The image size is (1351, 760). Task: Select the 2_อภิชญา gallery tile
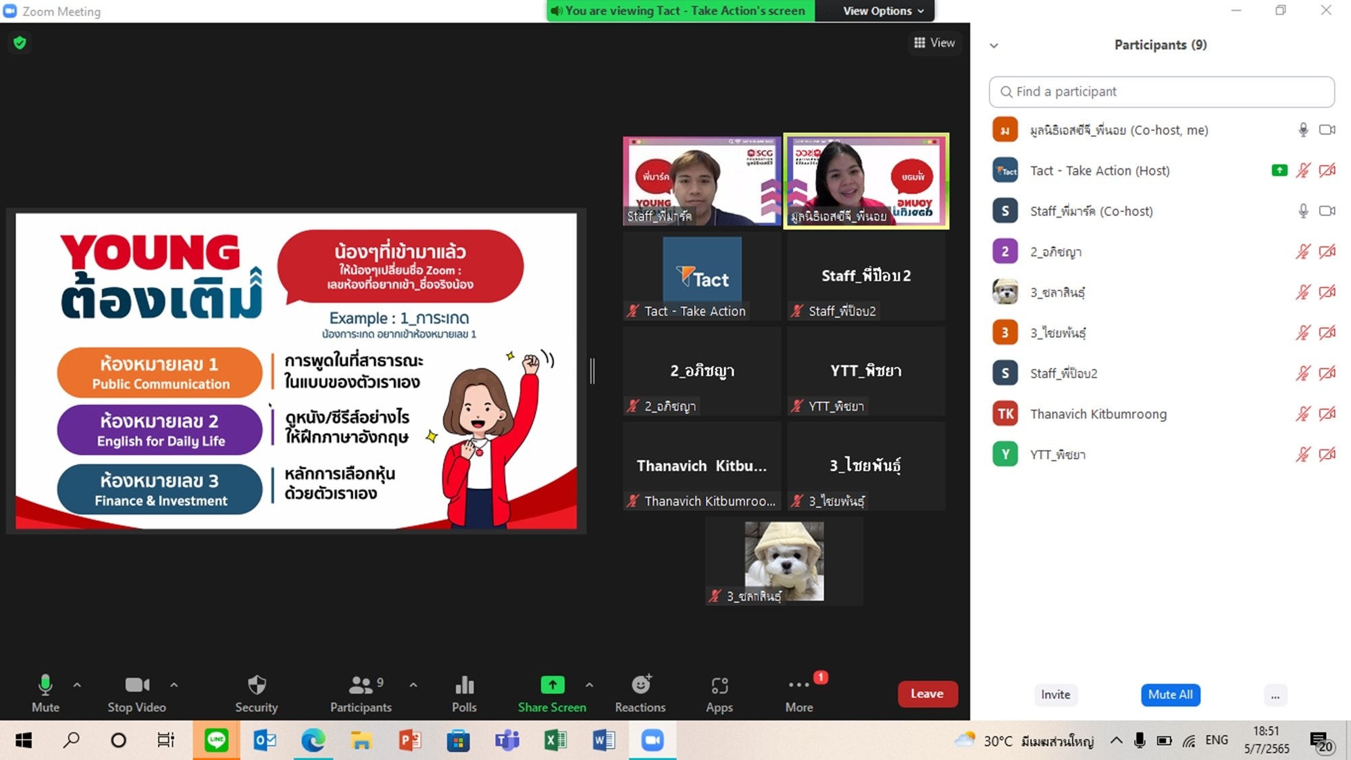pos(702,371)
